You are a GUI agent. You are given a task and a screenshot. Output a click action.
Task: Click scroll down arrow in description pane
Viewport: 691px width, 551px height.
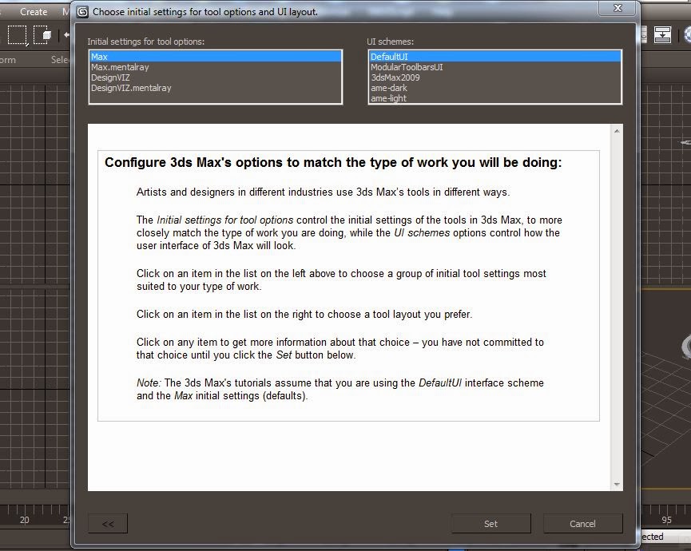point(617,485)
